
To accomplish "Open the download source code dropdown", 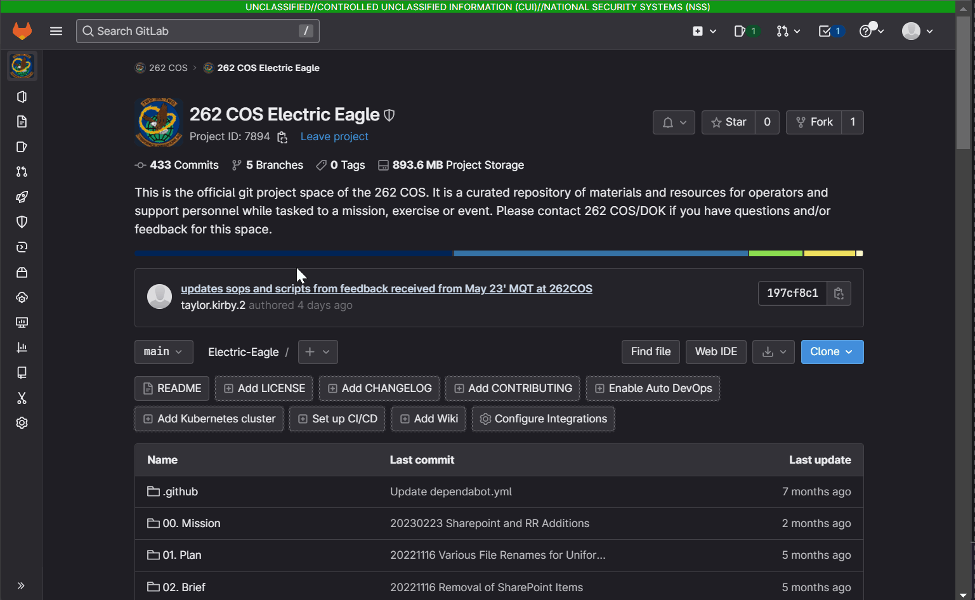I will tap(773, 352).
